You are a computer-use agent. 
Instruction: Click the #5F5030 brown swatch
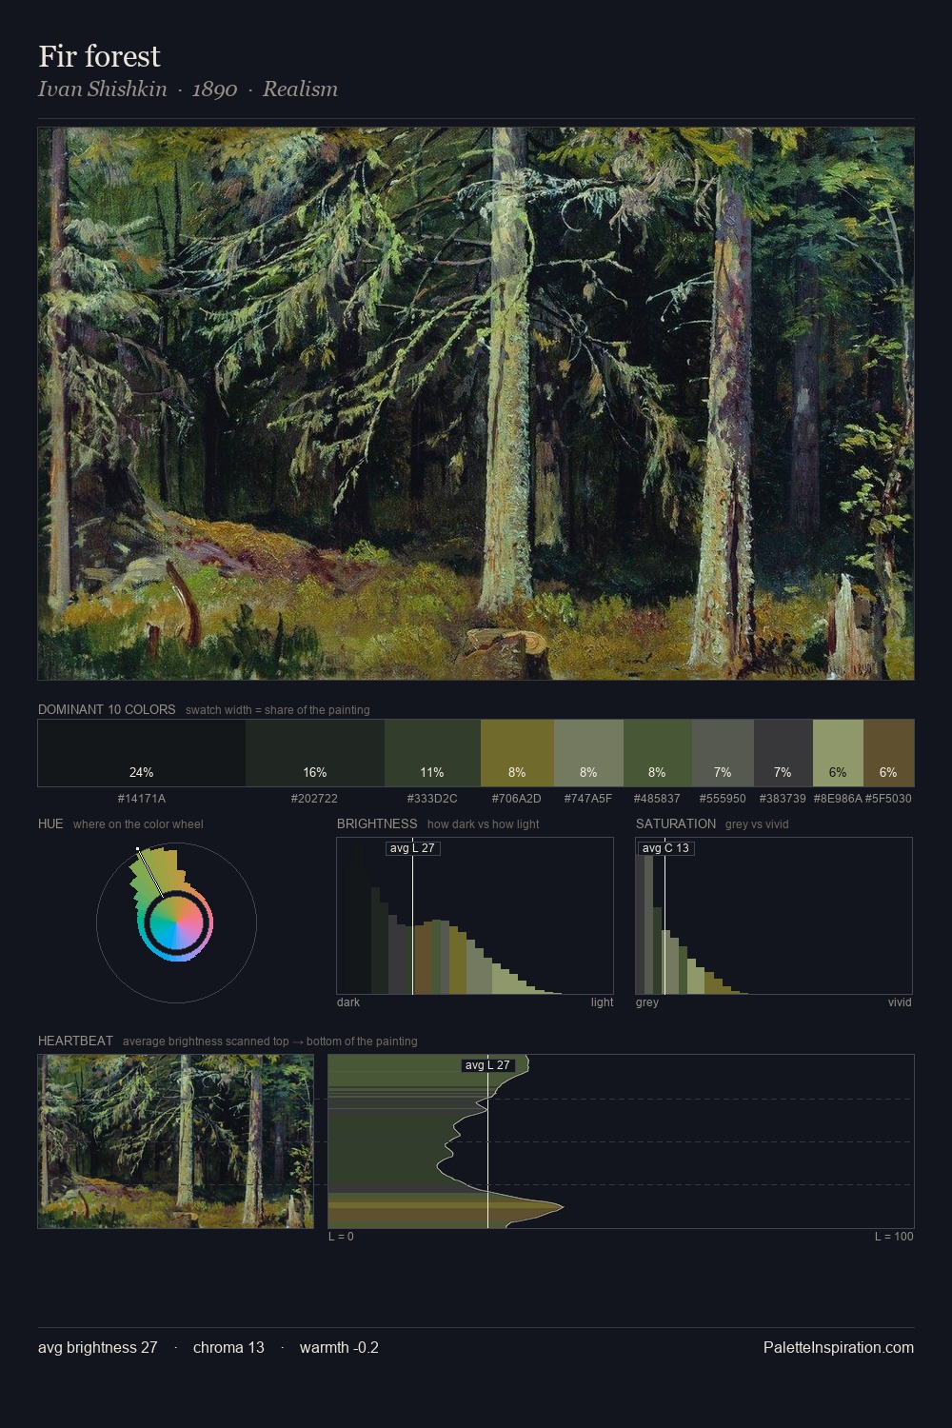888,753
